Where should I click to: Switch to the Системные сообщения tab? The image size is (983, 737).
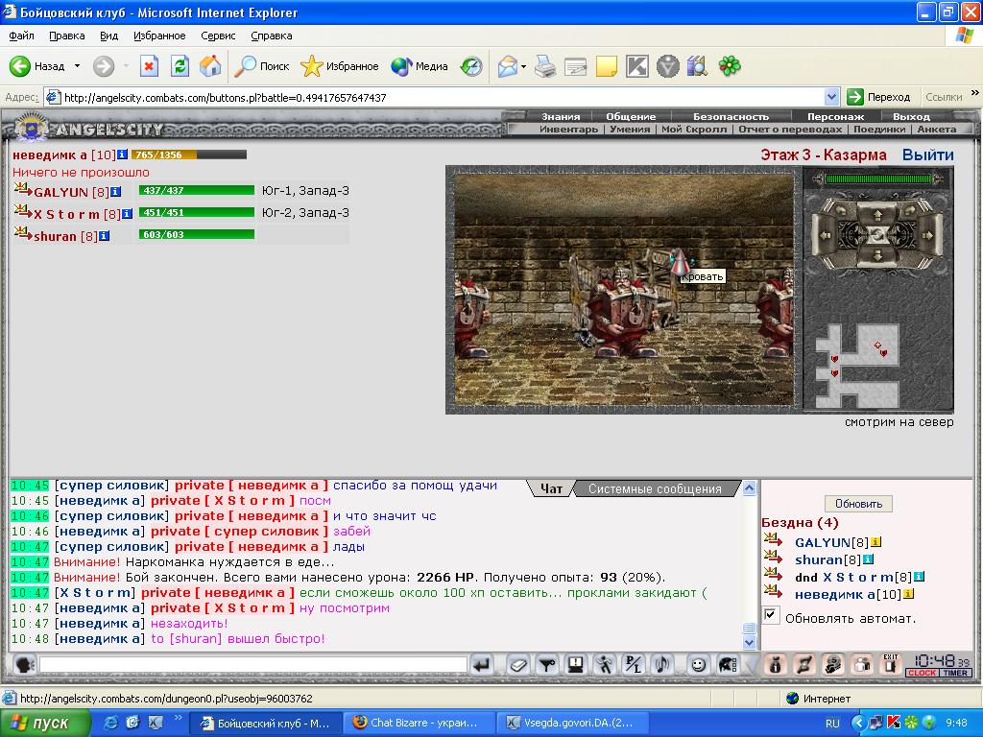pos(655,488)
